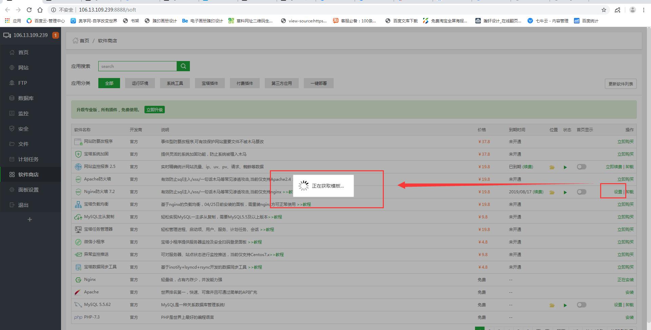Click the browser home icon
Image resolution: width=651 pixels, height=330 pixels.
(40, 10)
